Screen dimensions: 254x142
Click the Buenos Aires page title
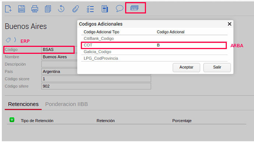coord(26,26)
